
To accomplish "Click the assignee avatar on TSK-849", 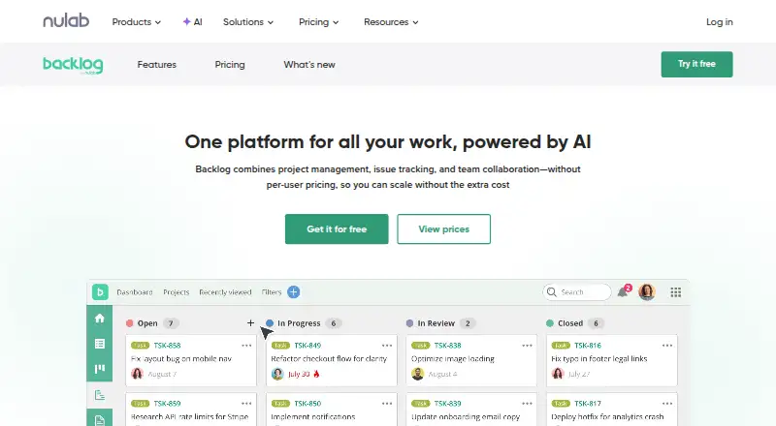I will (277, 374).
